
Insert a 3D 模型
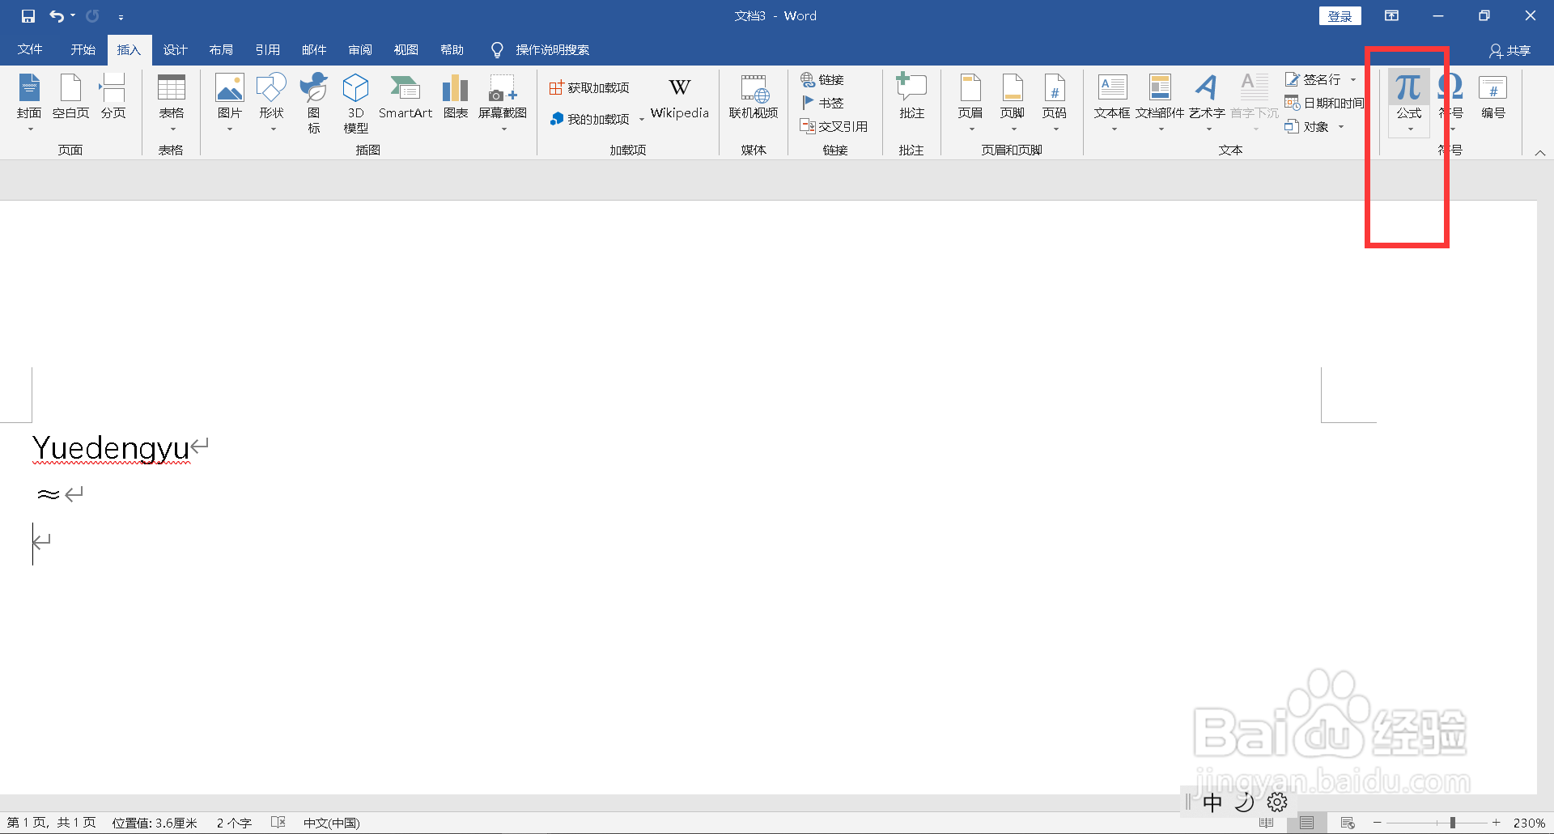[x=356, y=103]
